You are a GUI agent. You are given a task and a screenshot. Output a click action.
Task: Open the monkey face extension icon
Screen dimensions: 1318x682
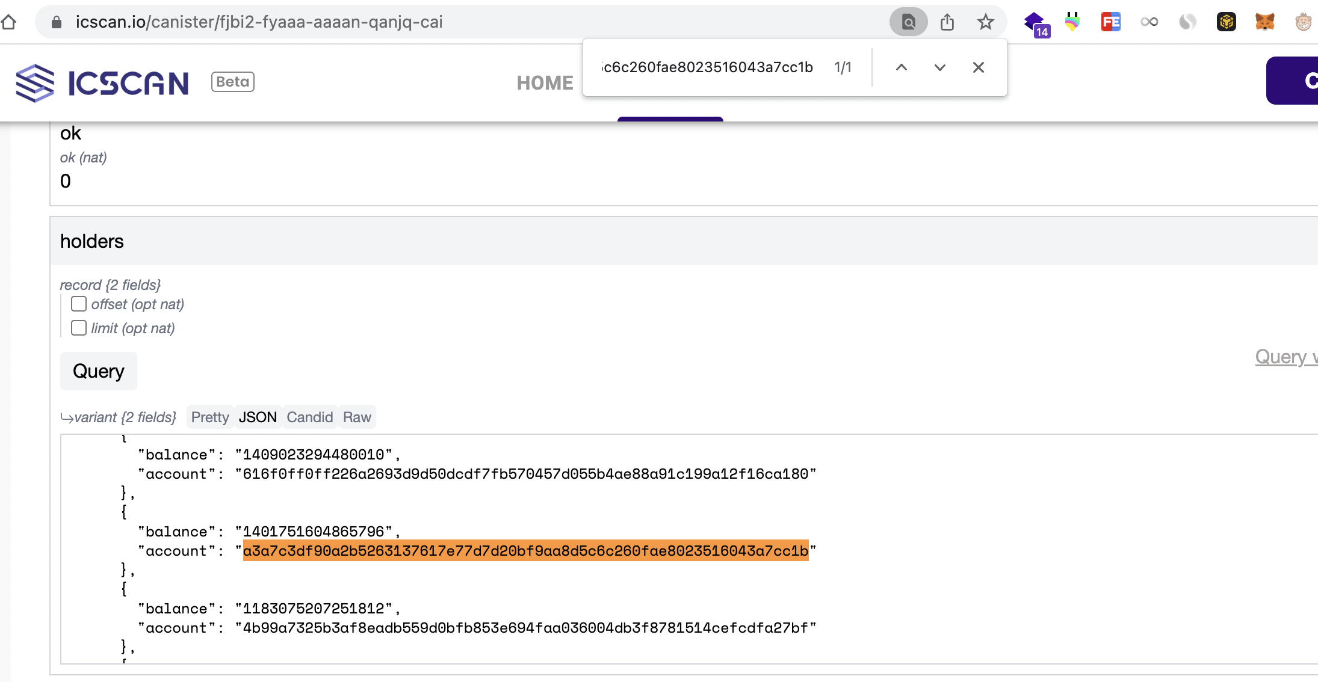[x=1304, y=22]
